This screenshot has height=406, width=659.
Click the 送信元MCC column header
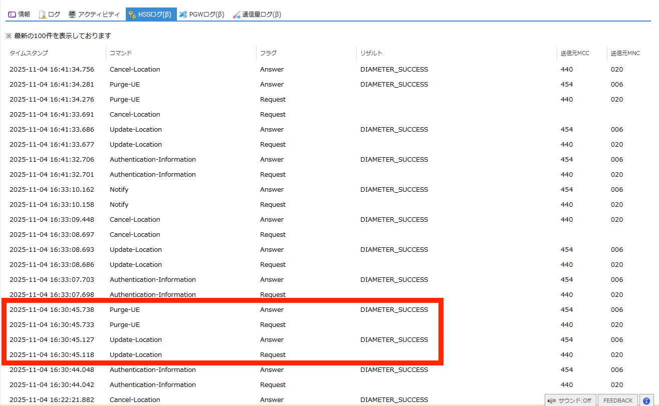pyautogui.click(x=575, y=53)
